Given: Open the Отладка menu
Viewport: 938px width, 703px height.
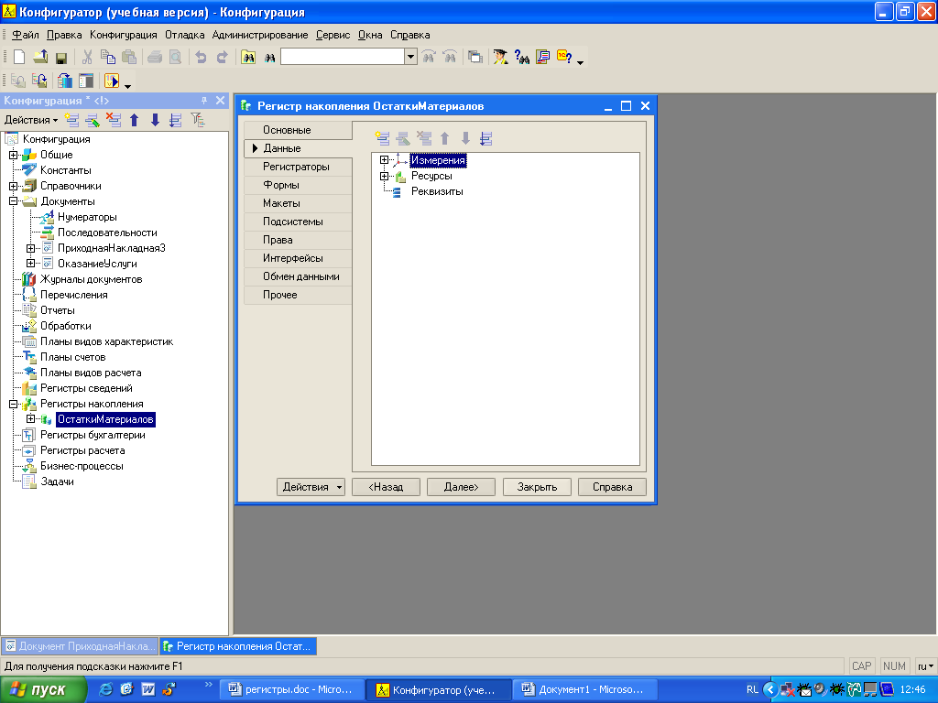Looking at the screenshot, I should coord(184,35).
